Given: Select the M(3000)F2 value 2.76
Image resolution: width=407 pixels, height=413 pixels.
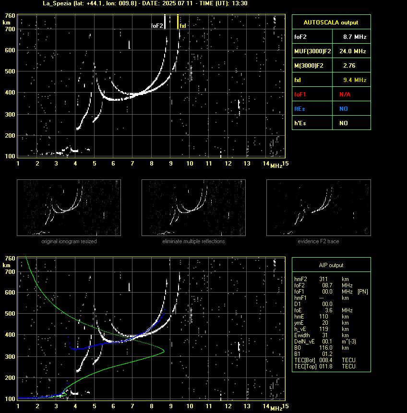Looking at the screenshot, I should pos(352,65).
